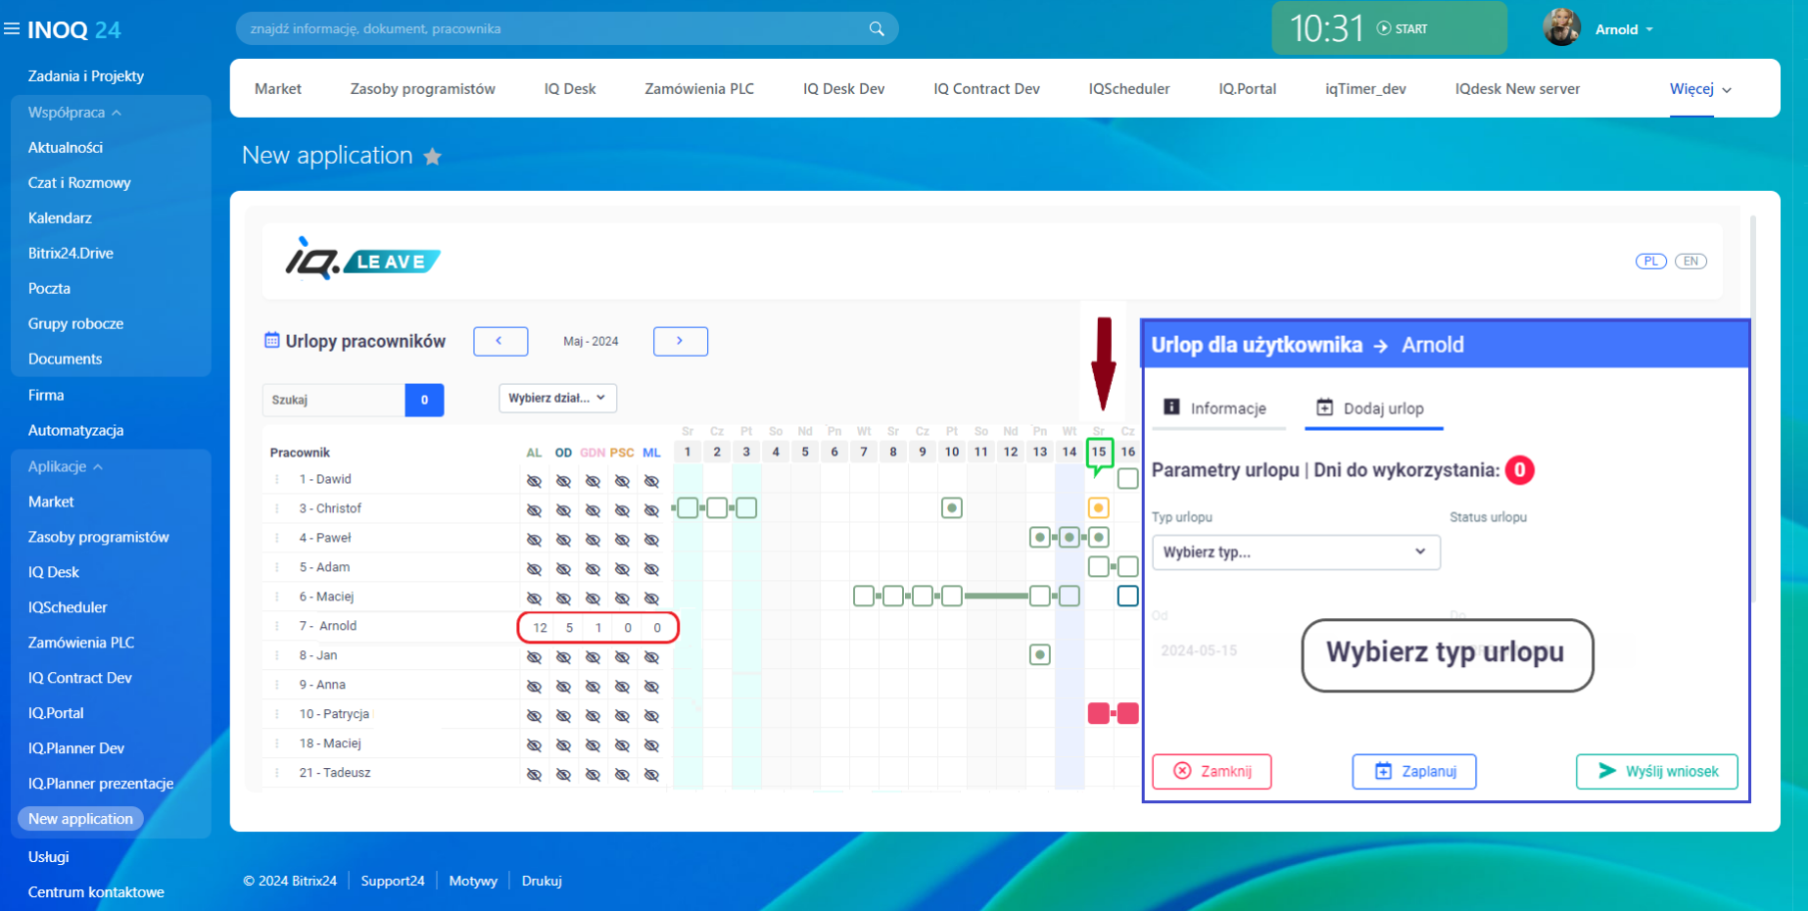
Task: Click Christof's leave marker on day 10
Action: pyautogui.click(x=952, y=508)
